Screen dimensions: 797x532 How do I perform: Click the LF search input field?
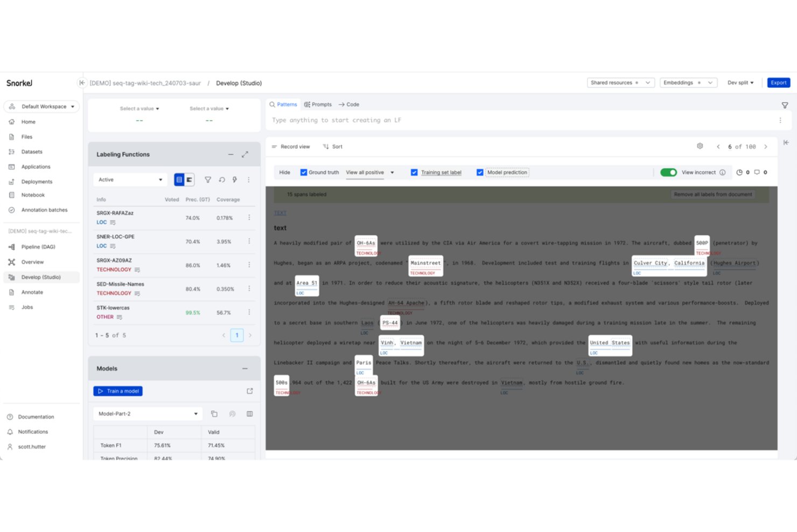(522, 120)
